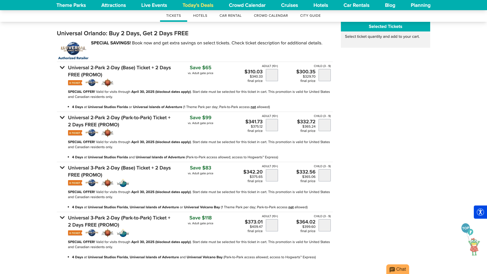Image resolution: width=487 pixels, height=274 pixels.
Task: Click Islands of Adventure icon on 3-Park Park-to-Park ticket
Action: pyautogui.click(x=108, y=233)
